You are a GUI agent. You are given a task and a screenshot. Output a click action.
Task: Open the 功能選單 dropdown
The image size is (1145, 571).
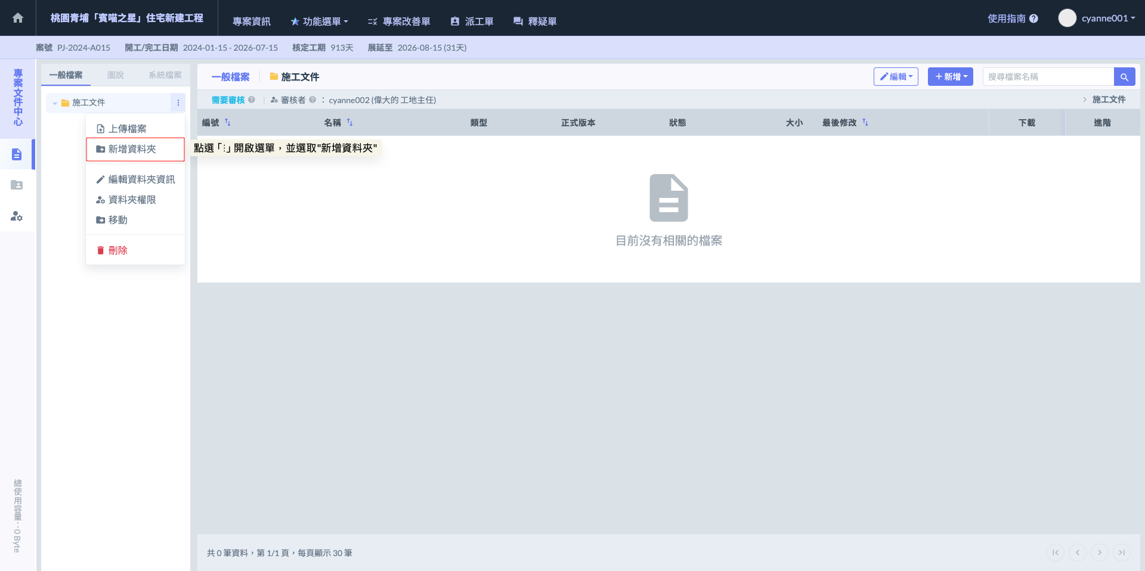coord(320,21)
